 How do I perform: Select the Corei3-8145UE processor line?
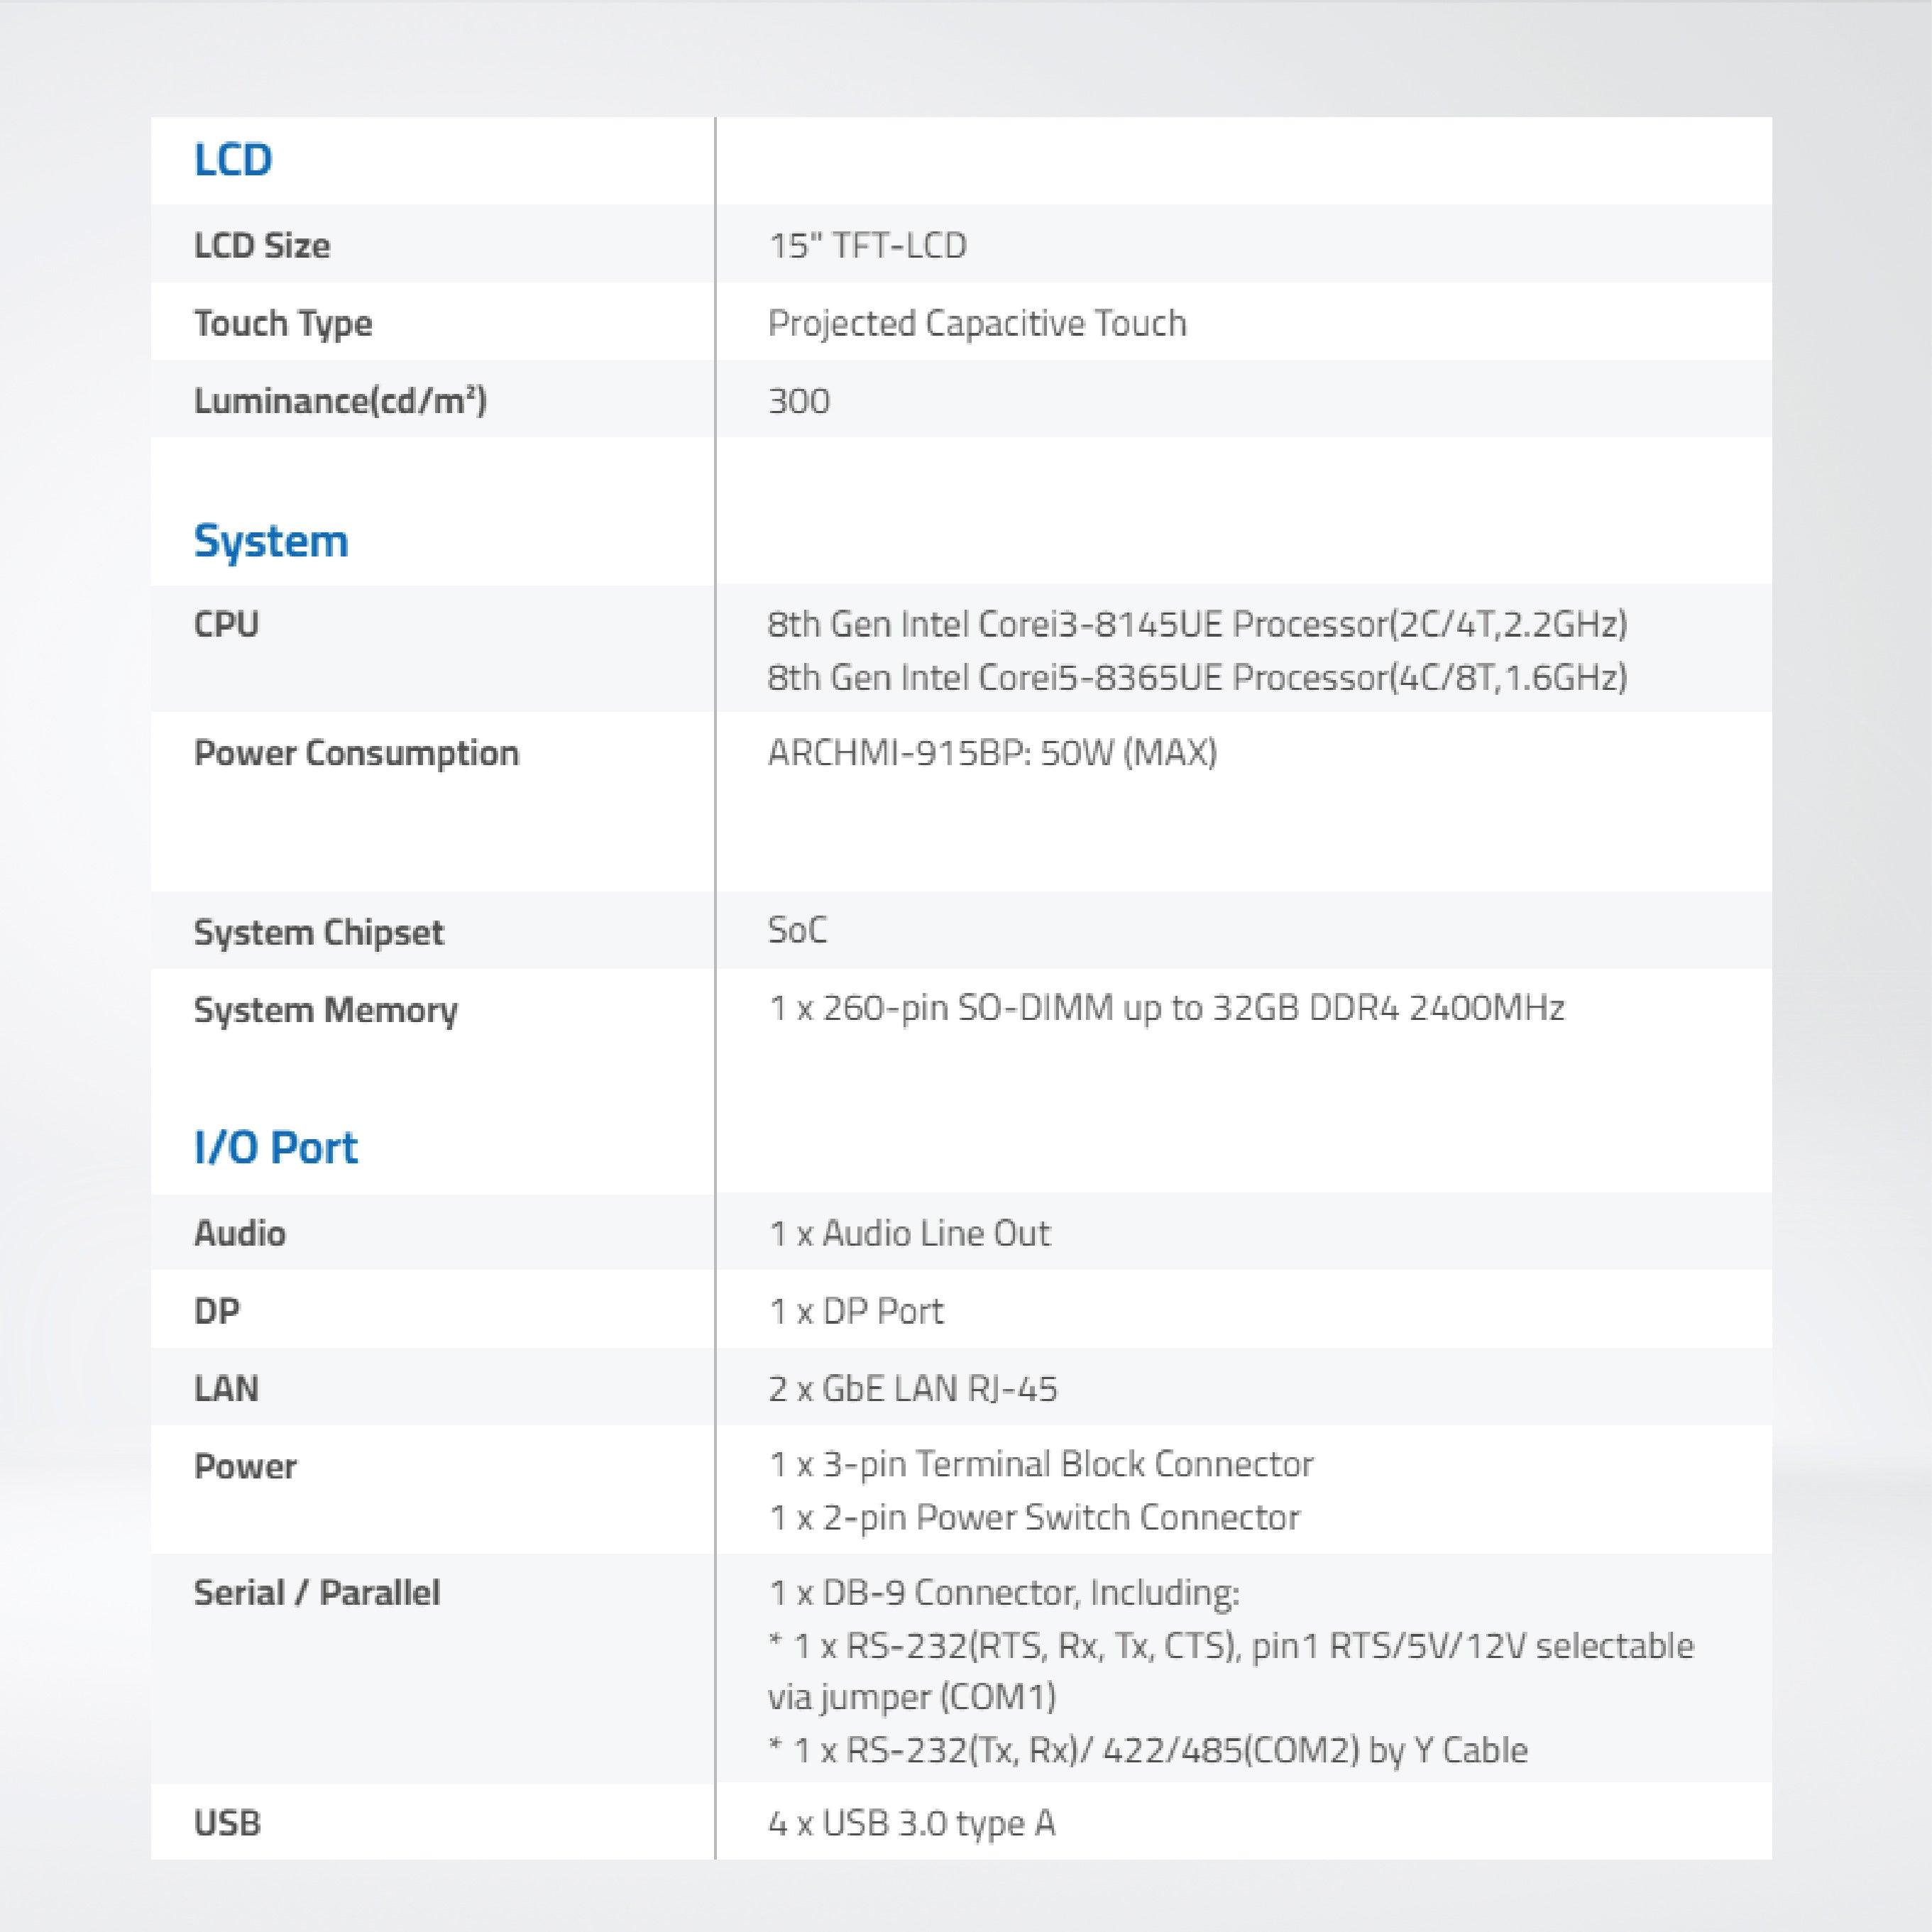(x=1197, y=624)
